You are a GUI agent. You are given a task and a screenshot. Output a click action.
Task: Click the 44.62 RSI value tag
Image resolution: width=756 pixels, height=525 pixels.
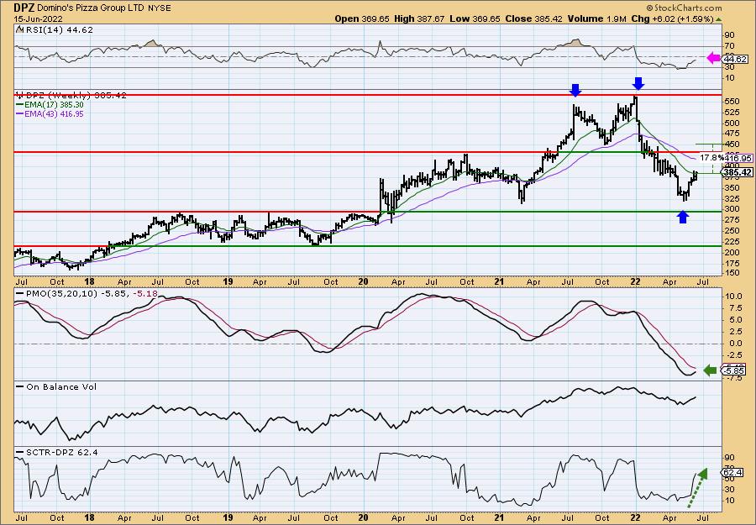pos(735,59)
